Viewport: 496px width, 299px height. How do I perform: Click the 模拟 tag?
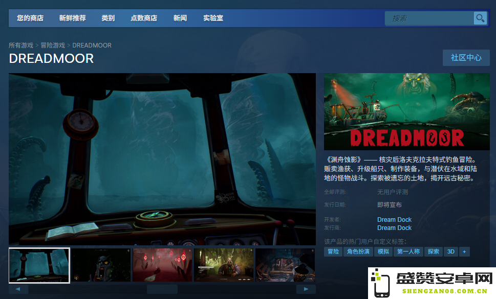click(383, 251)
